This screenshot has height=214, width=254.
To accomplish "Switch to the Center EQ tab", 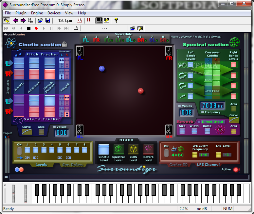I will [178, 165].
